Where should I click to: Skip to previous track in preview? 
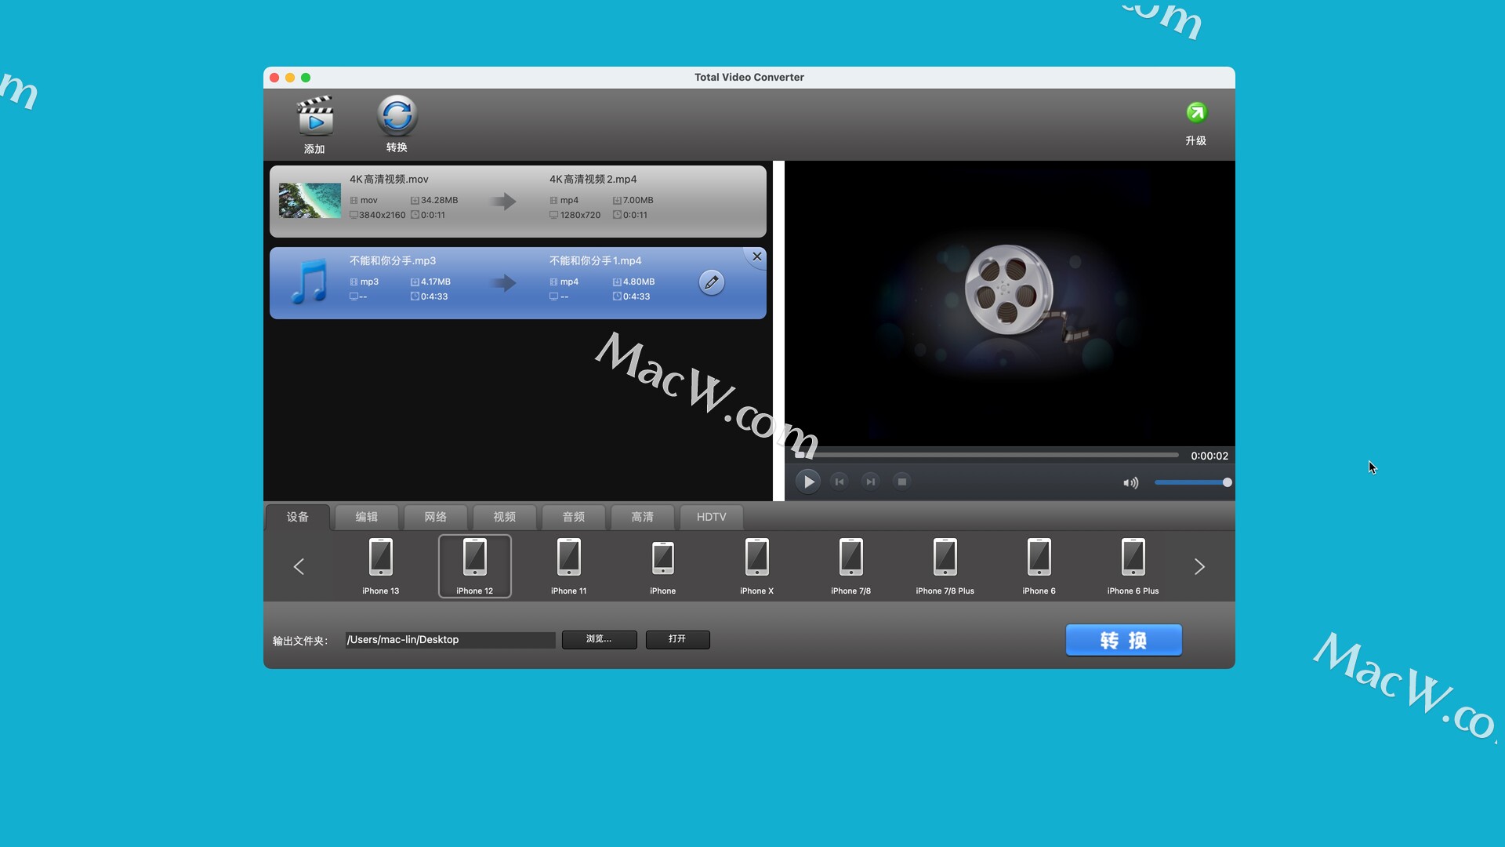pyautogui.click(x=840, y=482)
